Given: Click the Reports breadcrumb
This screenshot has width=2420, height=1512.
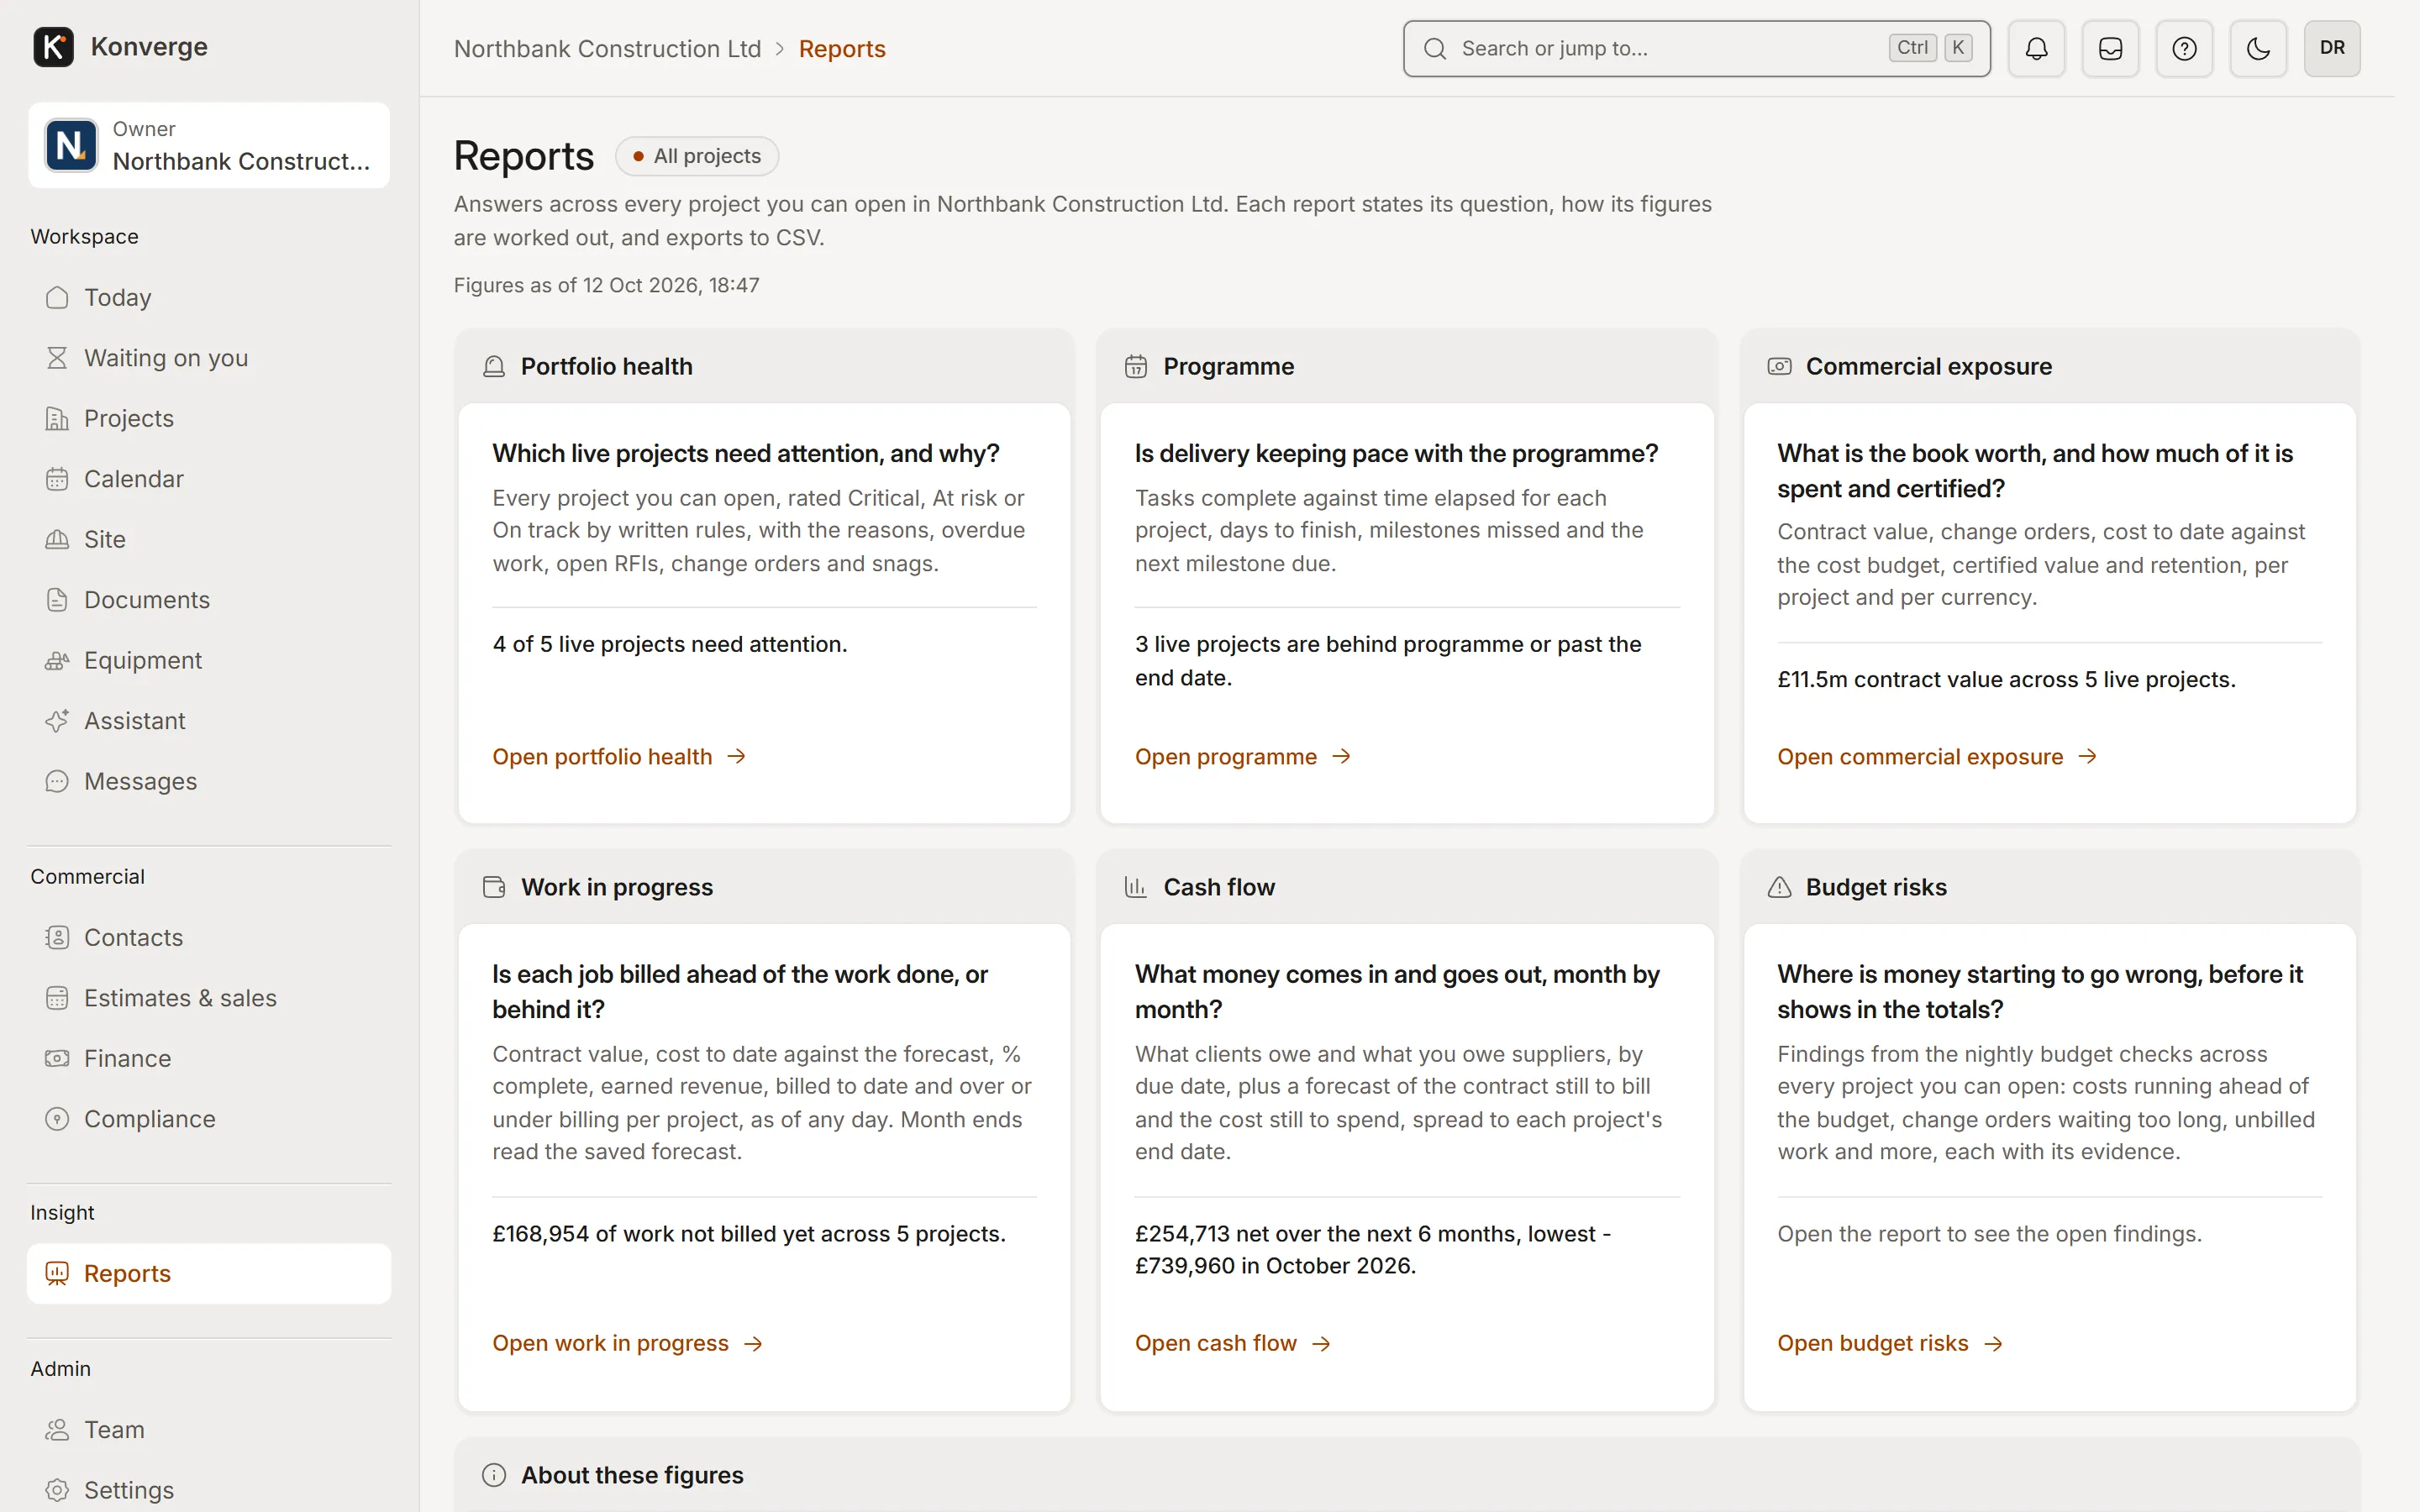Looking at the screenshot, I should [842, 49].
